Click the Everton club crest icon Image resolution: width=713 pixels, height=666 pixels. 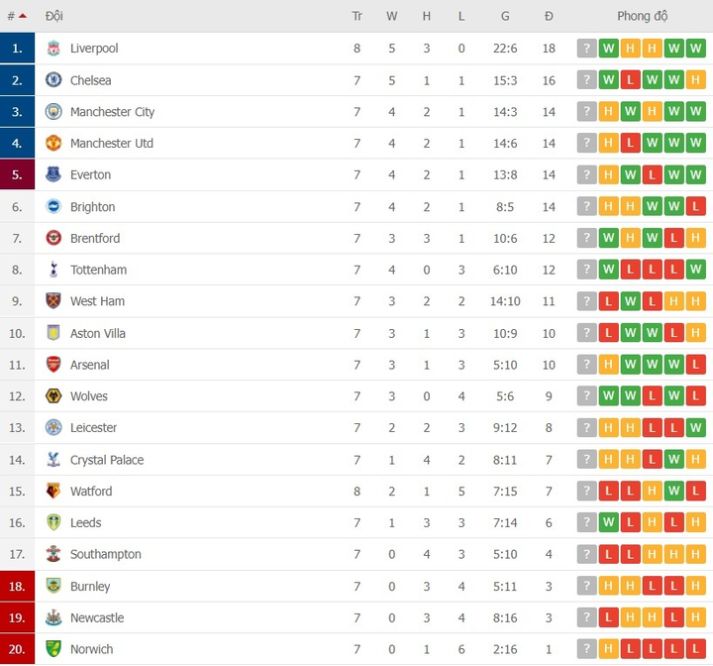pos(53,175)
